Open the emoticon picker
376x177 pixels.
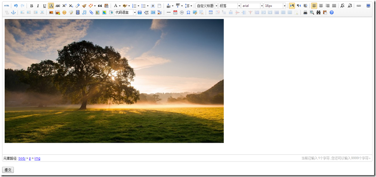[64, 13]
